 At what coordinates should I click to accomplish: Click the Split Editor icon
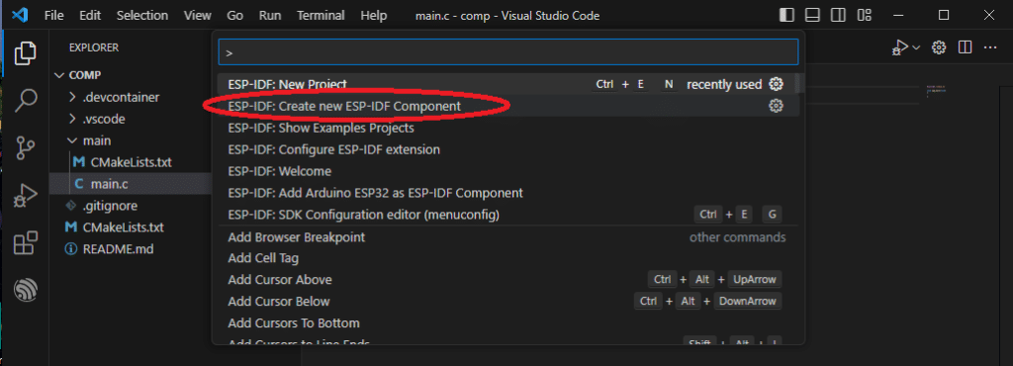(x=966, y=47)
